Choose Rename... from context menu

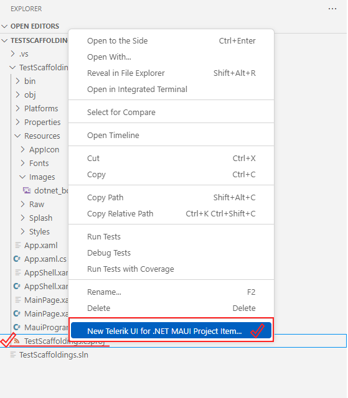coord(171,292)
